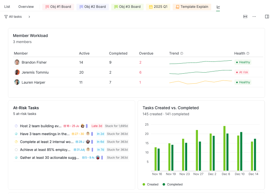Click the Overdue column header
Viewport: 273px width, 194px height.
pyautogui.click(x=146, y=54)
